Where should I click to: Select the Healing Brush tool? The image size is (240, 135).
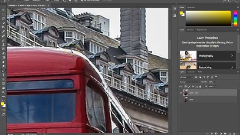pos(3,36)
